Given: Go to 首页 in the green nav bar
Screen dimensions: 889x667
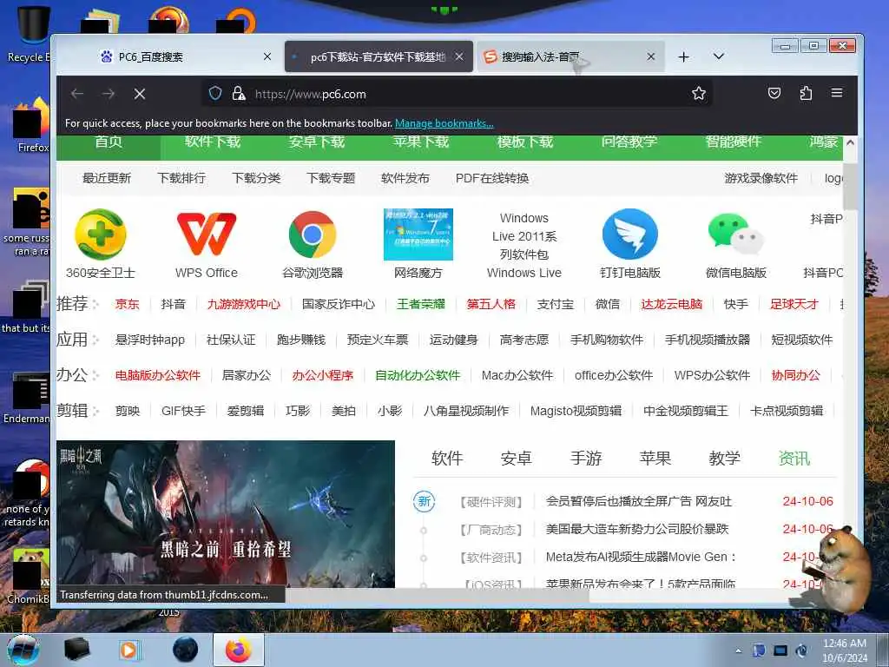Looking at the screenshot, I should (109, 142).
